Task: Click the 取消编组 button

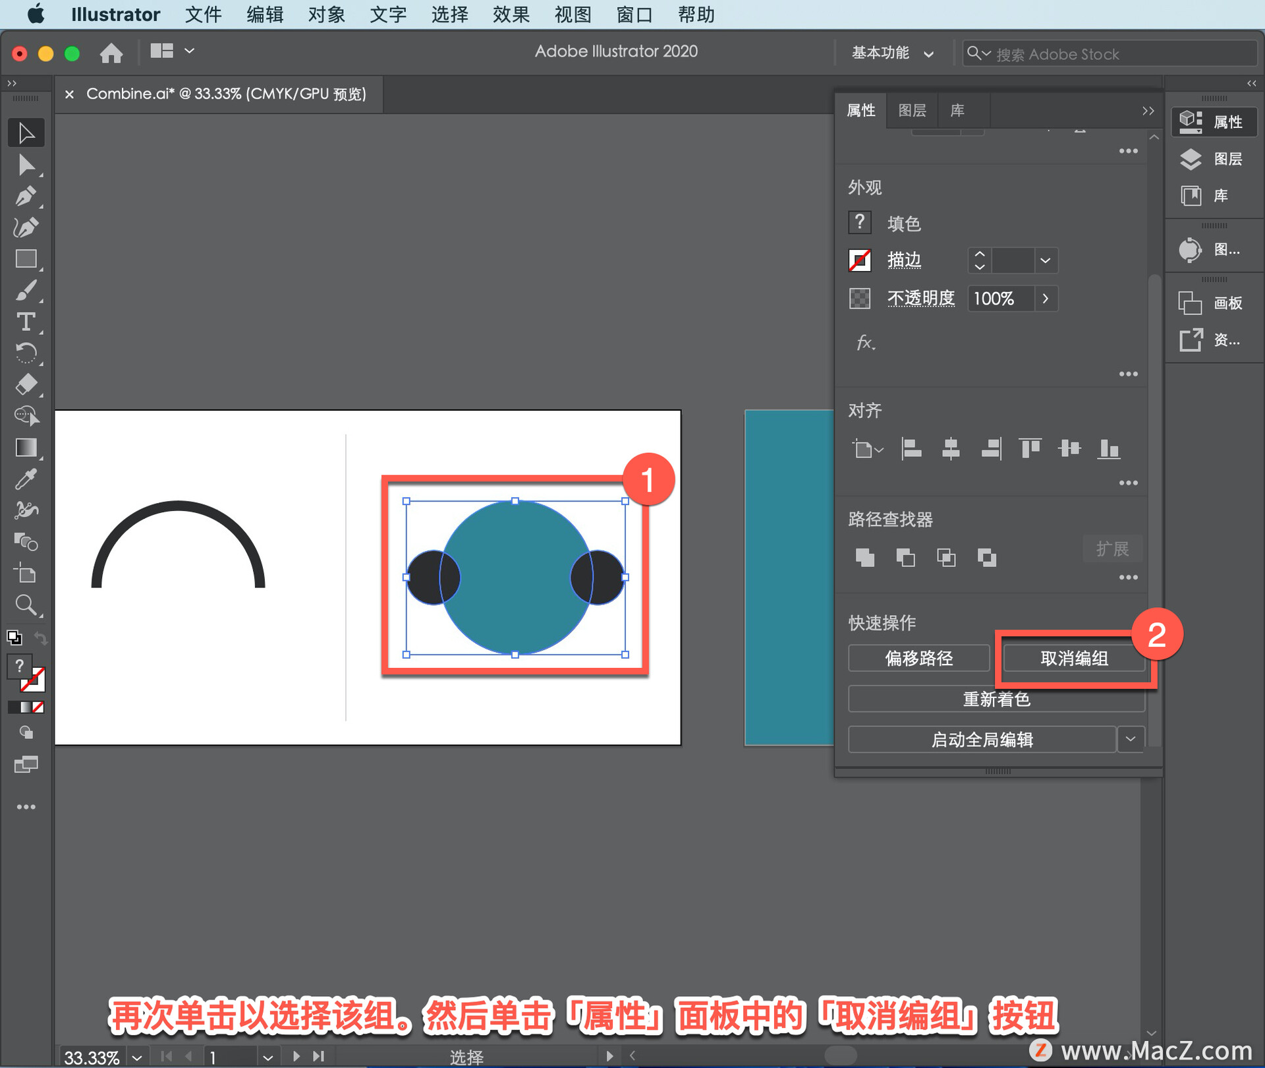Action: click(x=1073, y=658)
